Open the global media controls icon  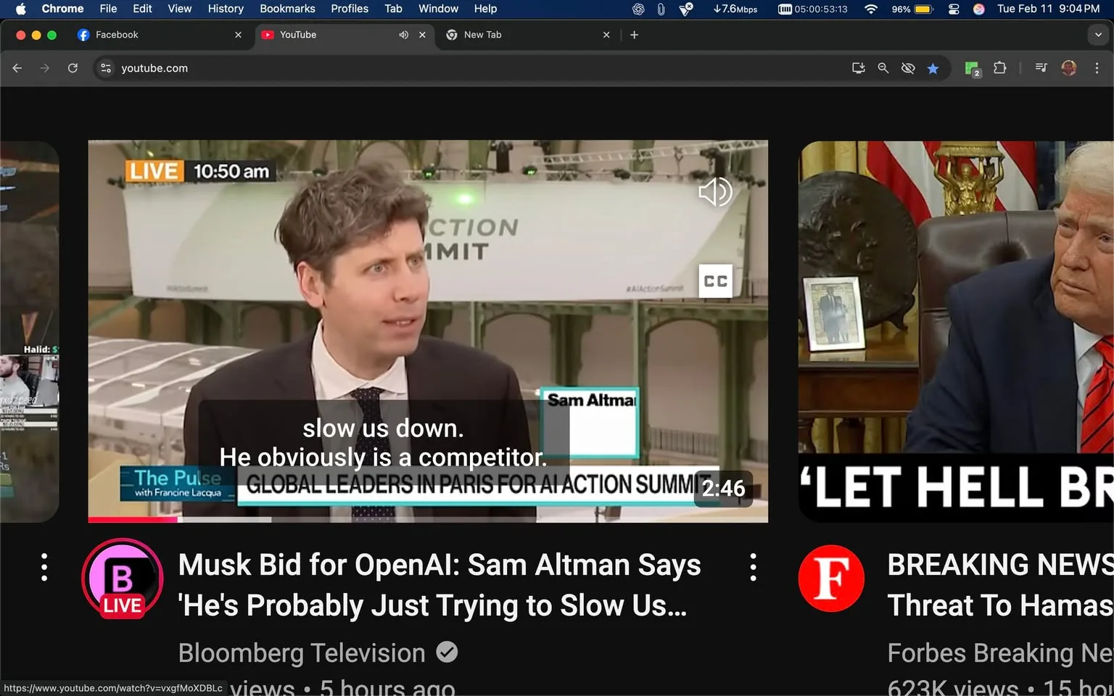pos(1040,67)
